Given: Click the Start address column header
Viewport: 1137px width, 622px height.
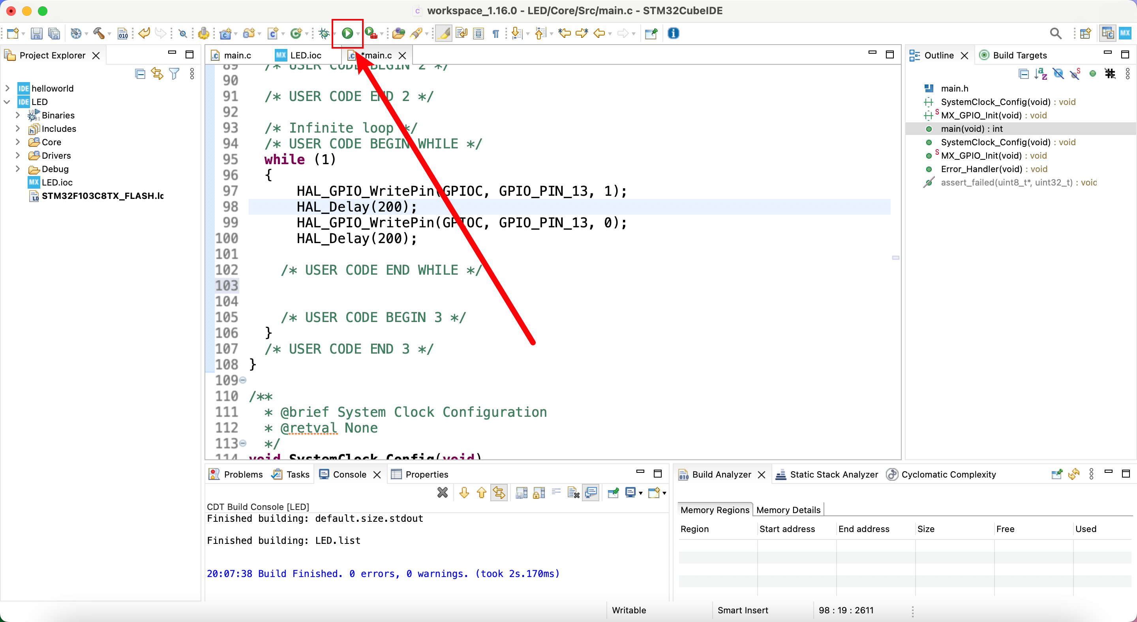Looking at the screenshot, I should click(796, 529).
